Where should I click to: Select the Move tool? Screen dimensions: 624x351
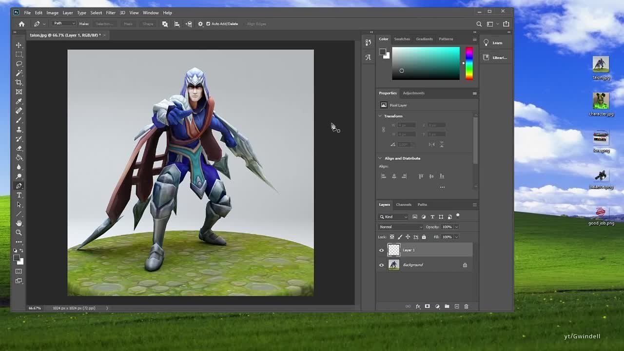[x=19, y=45]
